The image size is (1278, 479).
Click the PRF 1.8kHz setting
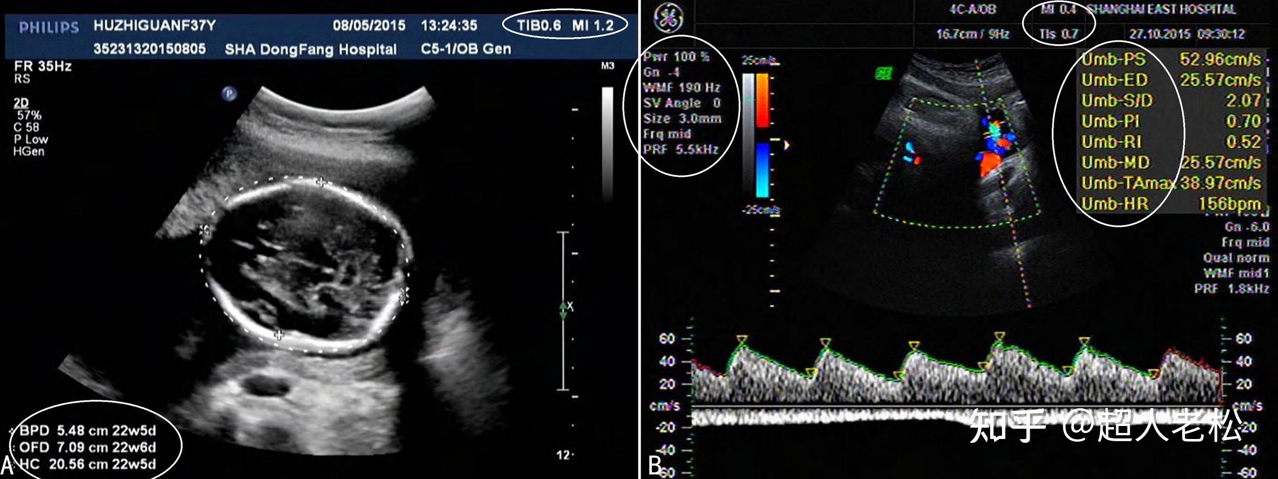[x=1231, y=289]
